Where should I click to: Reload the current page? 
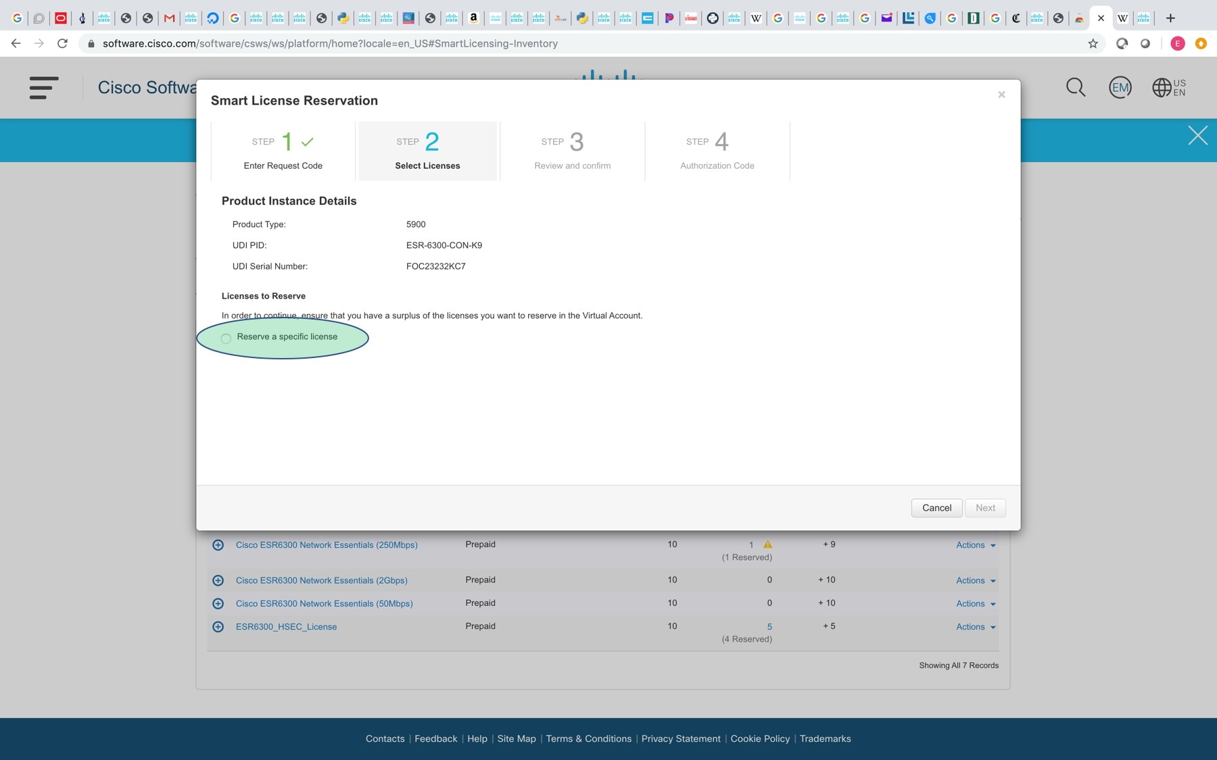(x=62, y=43)
